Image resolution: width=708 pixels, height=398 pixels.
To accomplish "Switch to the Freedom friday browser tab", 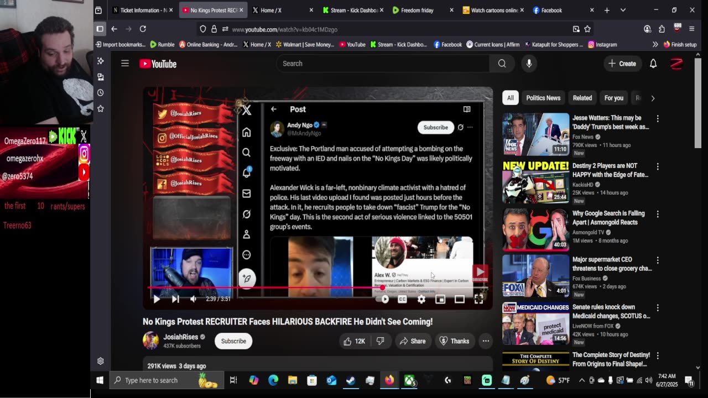I will point(423,10).
